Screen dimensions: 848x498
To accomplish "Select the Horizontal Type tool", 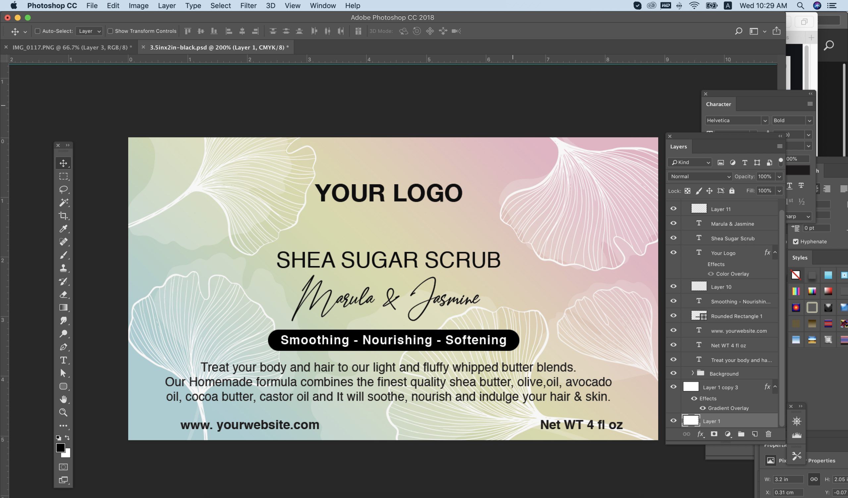I will tap(63, 360).
